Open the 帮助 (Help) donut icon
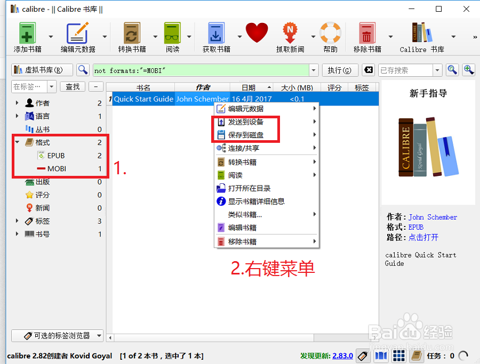 pyautogui.click(x=330, y=33)
